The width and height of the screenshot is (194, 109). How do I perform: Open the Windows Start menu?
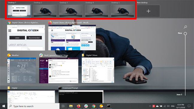(4, 106)
